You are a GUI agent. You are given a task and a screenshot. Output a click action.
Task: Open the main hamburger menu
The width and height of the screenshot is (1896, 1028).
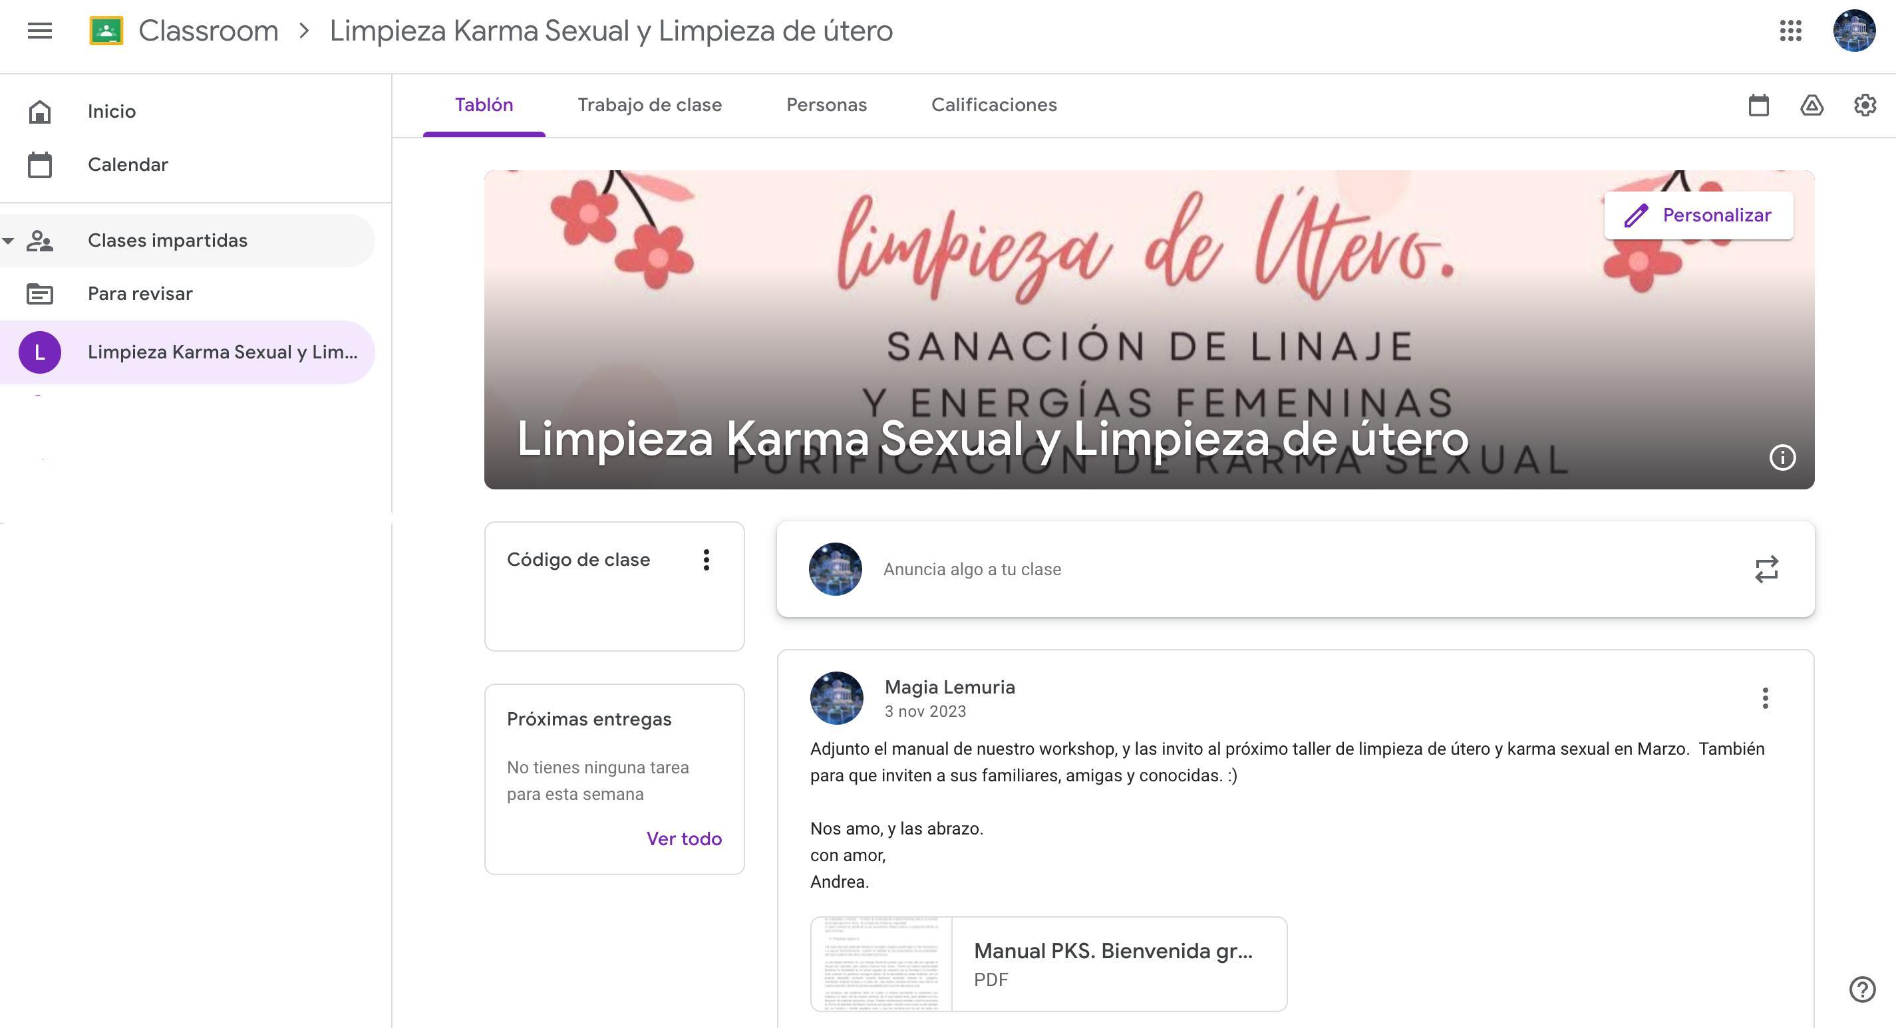point(40,31)
